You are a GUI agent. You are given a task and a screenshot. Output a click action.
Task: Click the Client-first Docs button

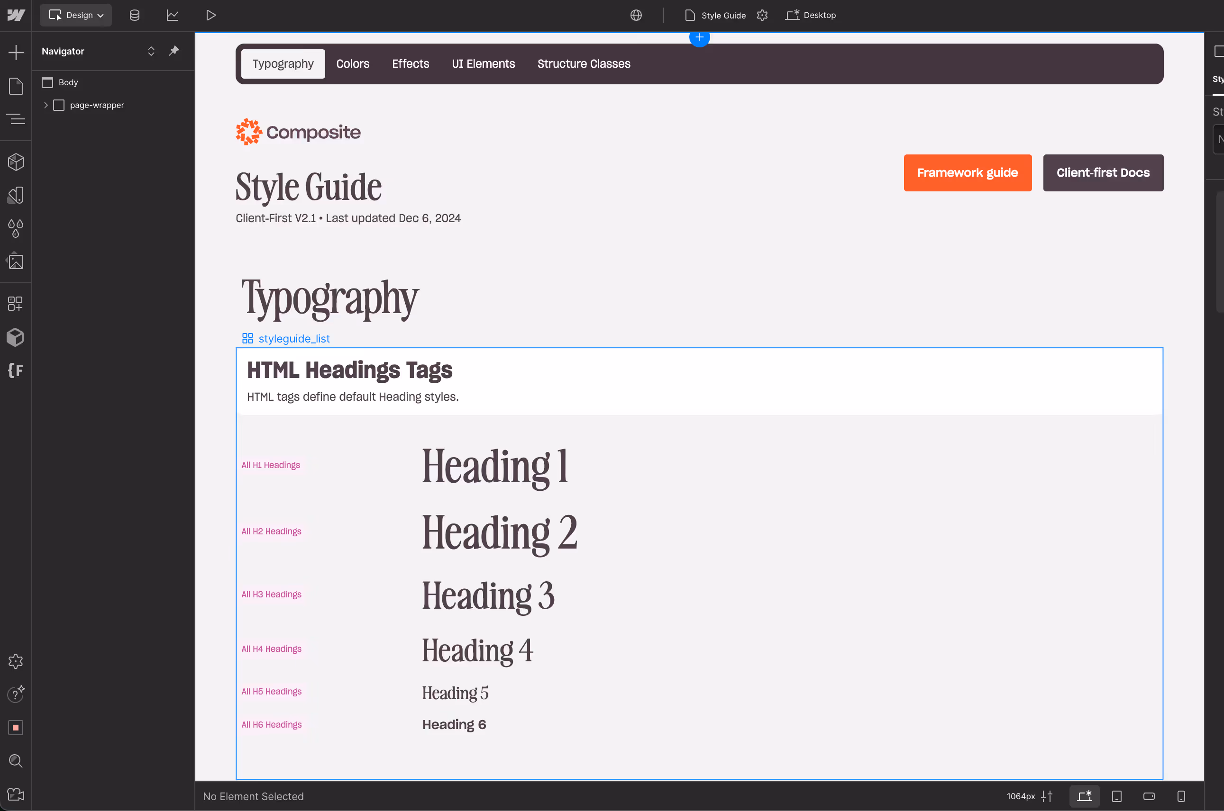pos(1103,173)
